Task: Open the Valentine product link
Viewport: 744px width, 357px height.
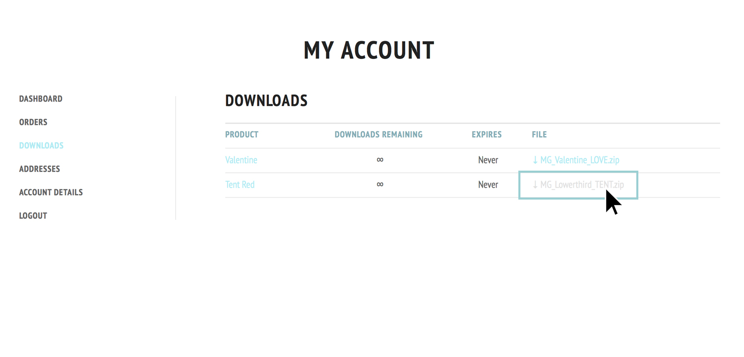Action: click(x=241, y=160)
